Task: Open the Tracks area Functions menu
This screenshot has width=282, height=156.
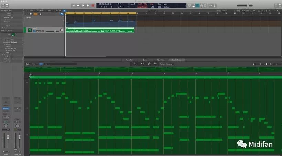Action: 41,11
